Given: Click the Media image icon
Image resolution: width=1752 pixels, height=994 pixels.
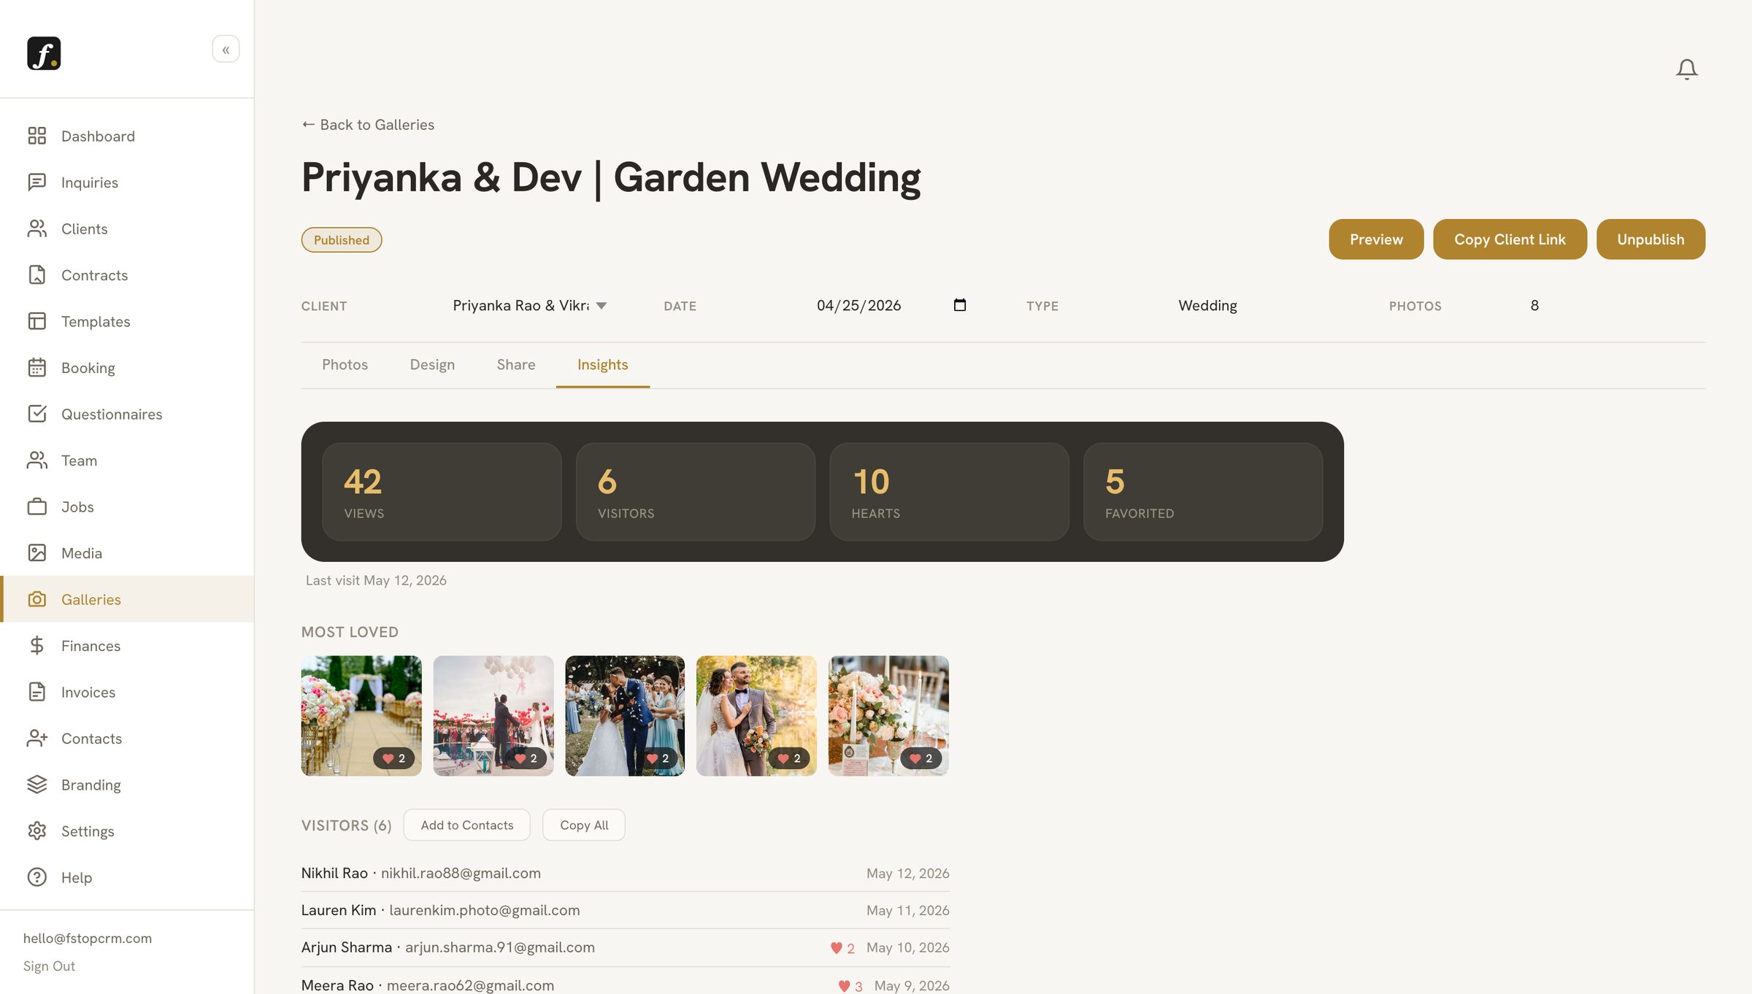Looking at the screenshot, I should 37,553.
